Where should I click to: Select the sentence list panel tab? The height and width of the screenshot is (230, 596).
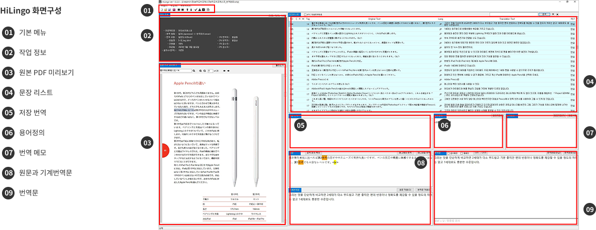click(x=294, y=15)
